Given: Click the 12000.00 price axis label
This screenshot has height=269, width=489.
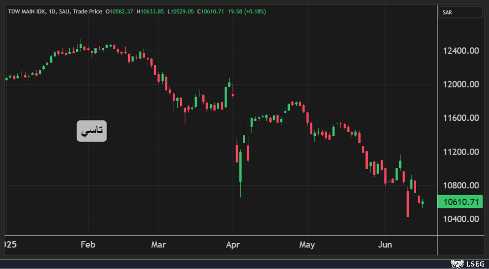Looking at the screenshot, I should click(x=461, y=84).
